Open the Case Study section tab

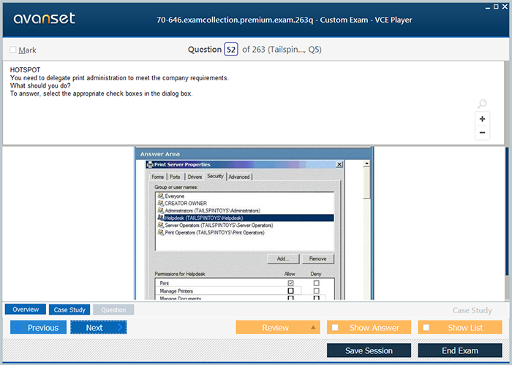pos(69,310)
